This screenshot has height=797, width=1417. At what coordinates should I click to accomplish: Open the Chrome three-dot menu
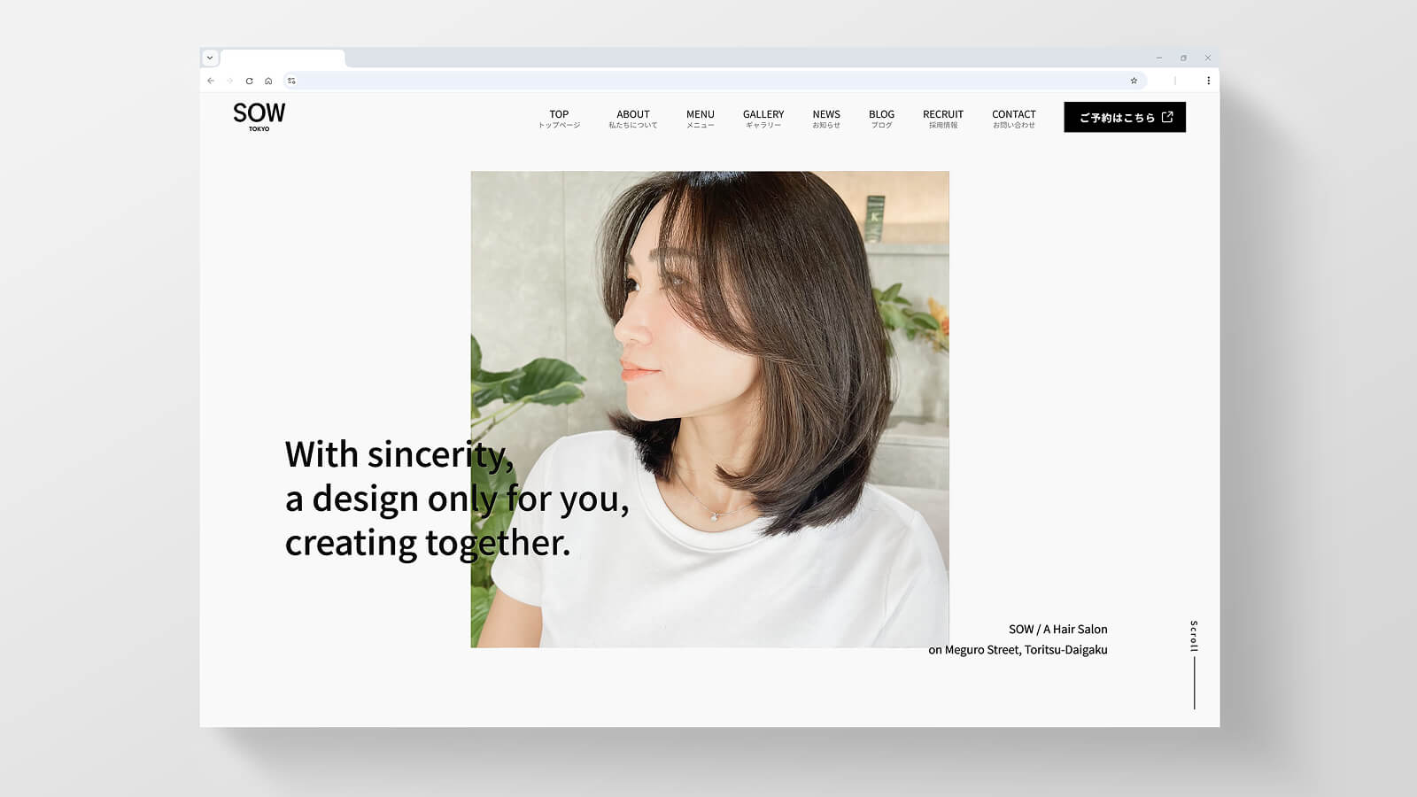(1207, 81)
